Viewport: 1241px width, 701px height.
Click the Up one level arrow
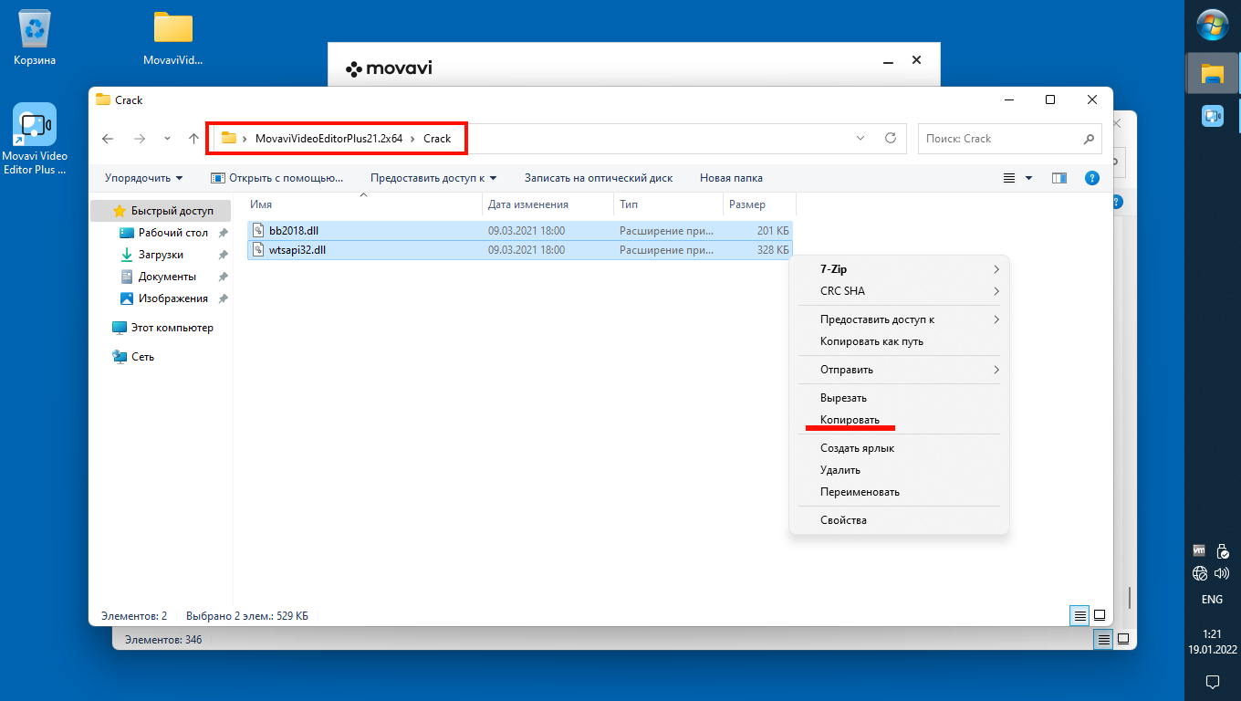193,139
